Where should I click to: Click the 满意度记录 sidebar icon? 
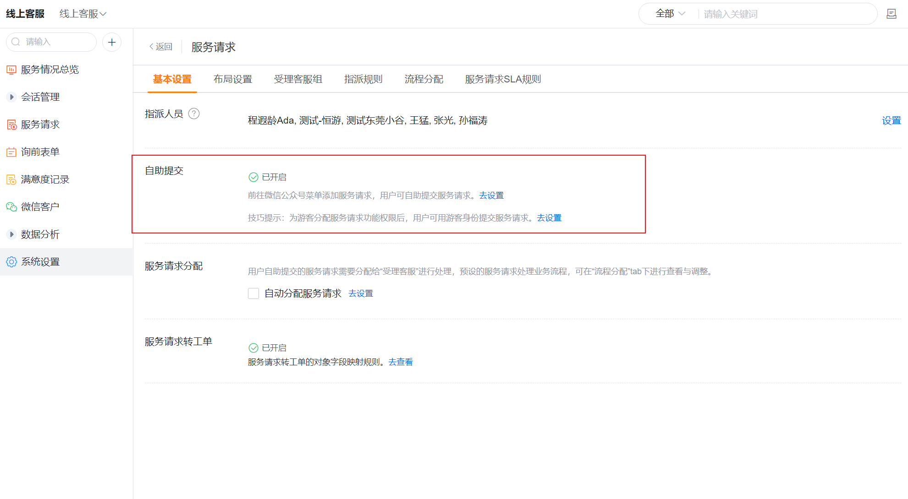pos(11,179)
